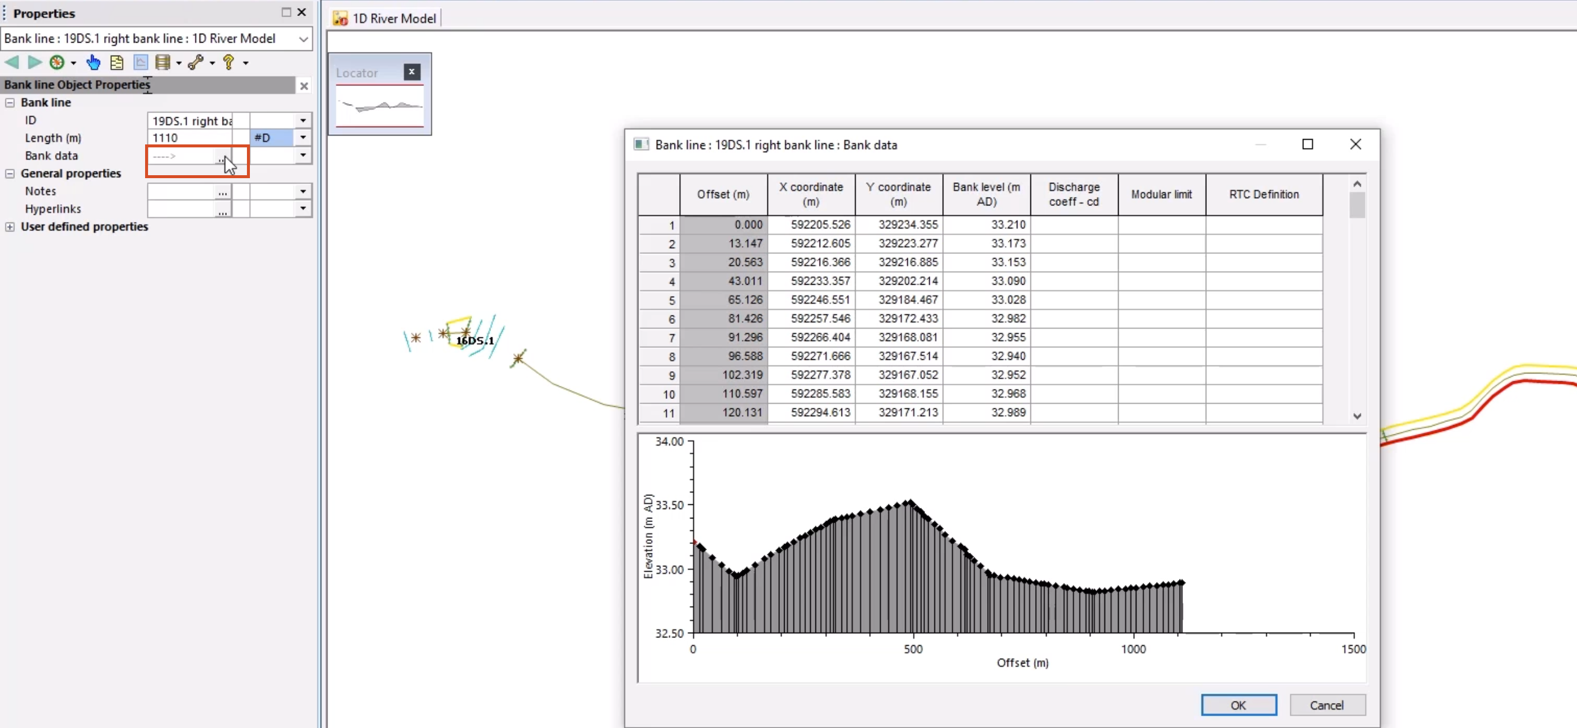Collapse the Bank line section
The image size is (1577, 728).
coord(10,103)
